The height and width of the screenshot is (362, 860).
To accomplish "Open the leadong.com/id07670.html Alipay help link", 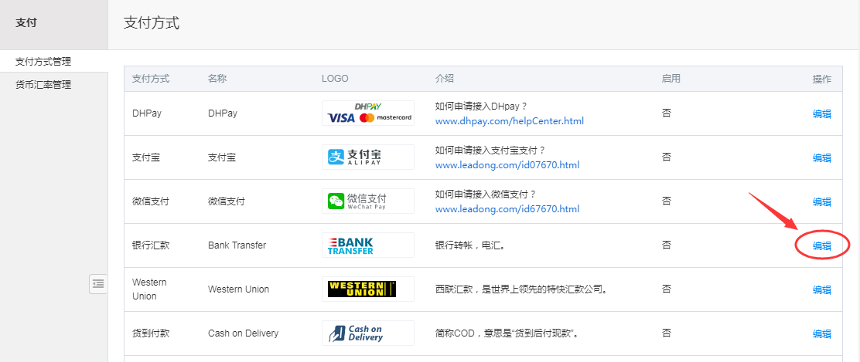I will pos(507,165).
